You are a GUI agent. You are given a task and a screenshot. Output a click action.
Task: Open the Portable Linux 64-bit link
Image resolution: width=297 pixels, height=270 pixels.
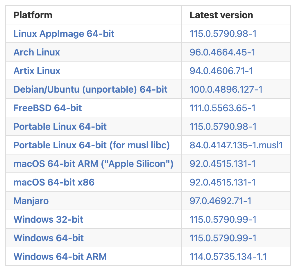click(60, 127)
